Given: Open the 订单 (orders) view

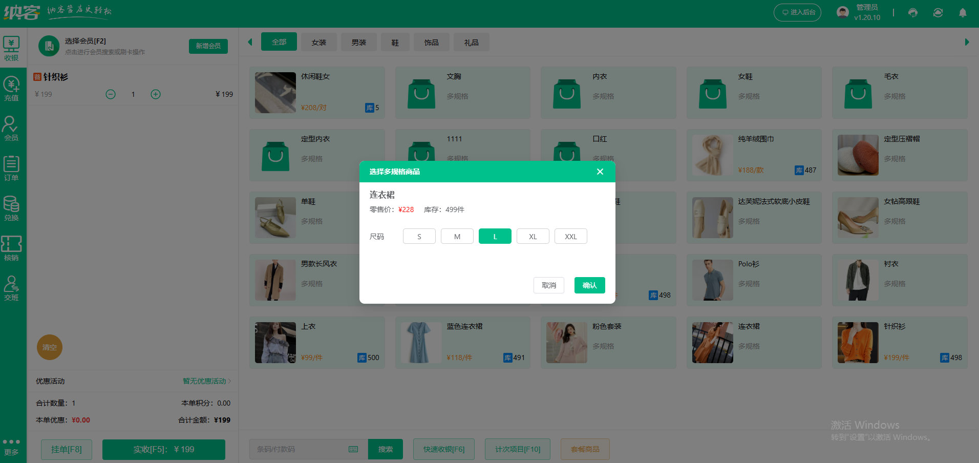Looking at the screenshot, I should click(x=12, y=167).
